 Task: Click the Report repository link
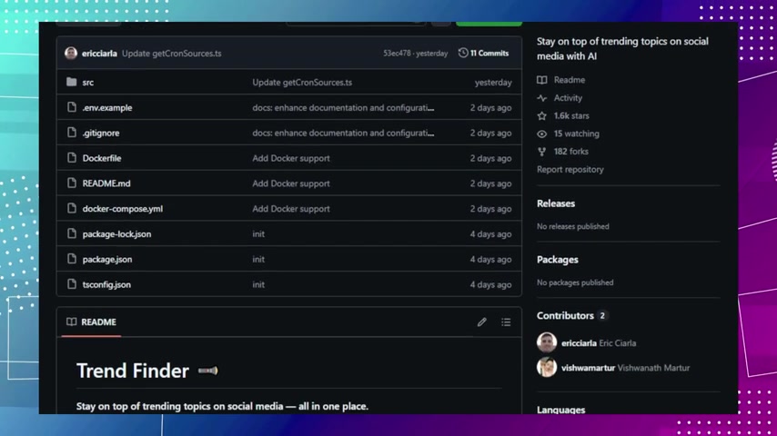[570, 170]
